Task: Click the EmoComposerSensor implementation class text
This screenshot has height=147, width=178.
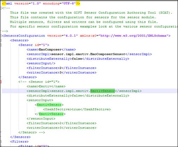Action: coord(88,54)
